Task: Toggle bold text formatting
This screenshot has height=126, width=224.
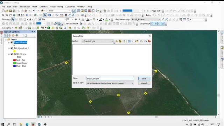Action: coord(76,20)
